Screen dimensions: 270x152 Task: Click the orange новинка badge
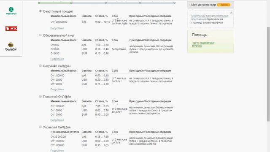coord(224,5)
